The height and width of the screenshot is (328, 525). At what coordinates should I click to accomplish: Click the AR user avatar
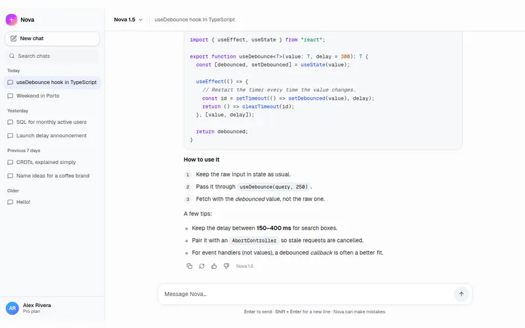[x=12, y=308]
